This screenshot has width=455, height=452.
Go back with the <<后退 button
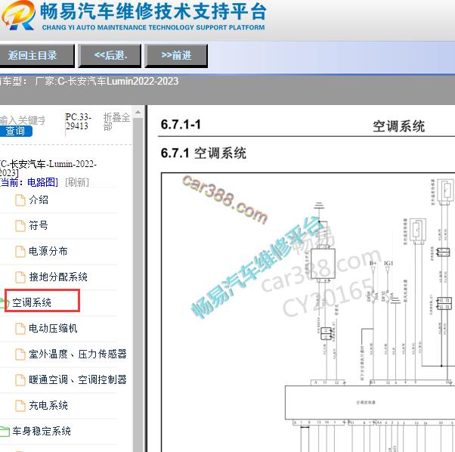tap(110, 55)
